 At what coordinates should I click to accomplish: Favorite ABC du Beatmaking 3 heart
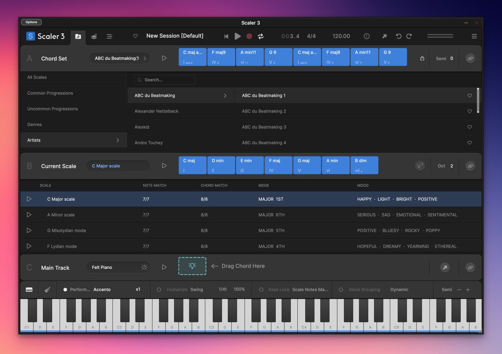(x=470, y=127)
